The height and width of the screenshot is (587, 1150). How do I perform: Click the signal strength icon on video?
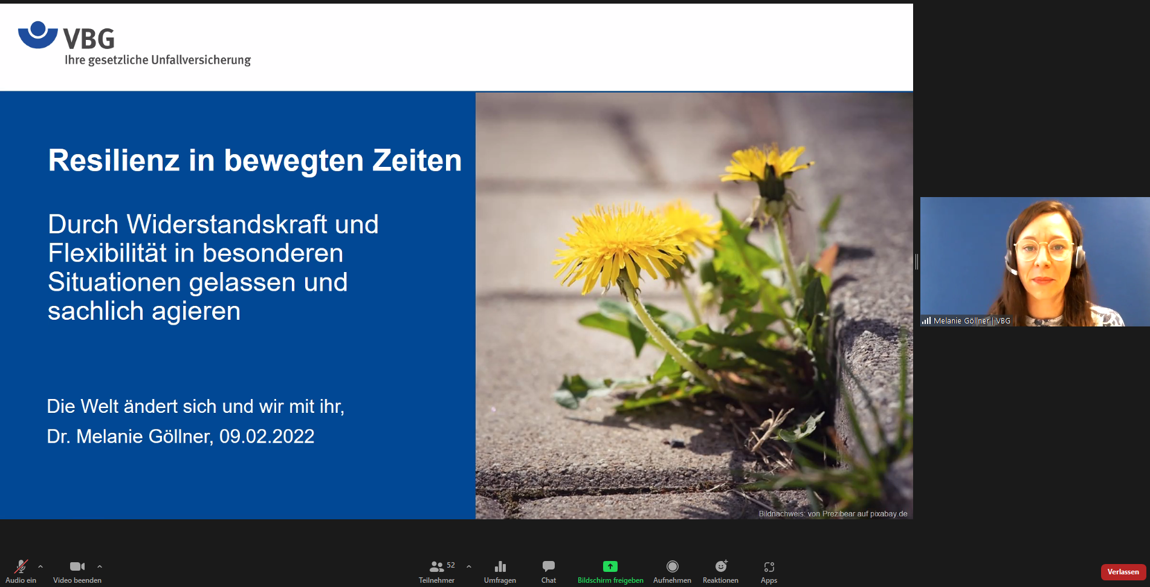[926, 321]
